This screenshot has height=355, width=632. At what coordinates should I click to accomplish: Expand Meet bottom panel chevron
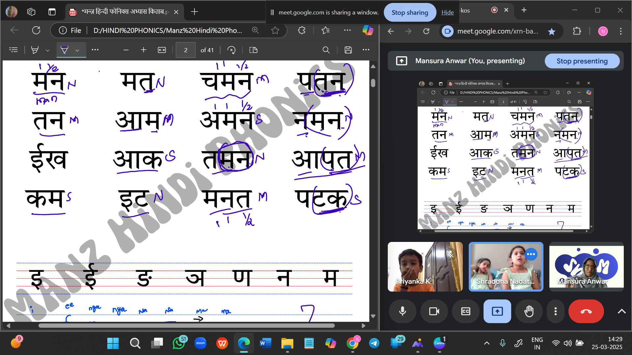click(621, 311)
